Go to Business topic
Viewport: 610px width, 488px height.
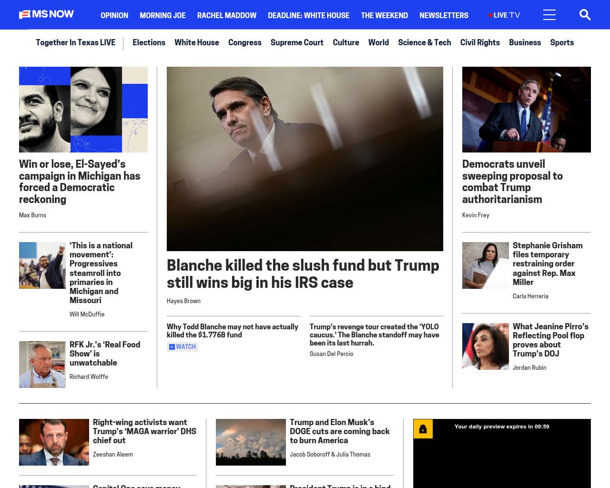click(x=525, y=42)
